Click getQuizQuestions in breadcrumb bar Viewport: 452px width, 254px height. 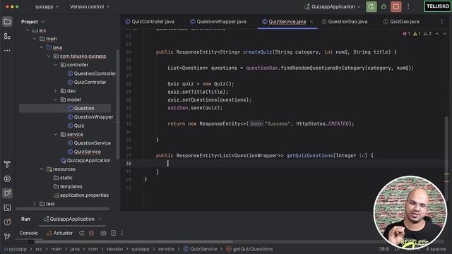point(249,249)
